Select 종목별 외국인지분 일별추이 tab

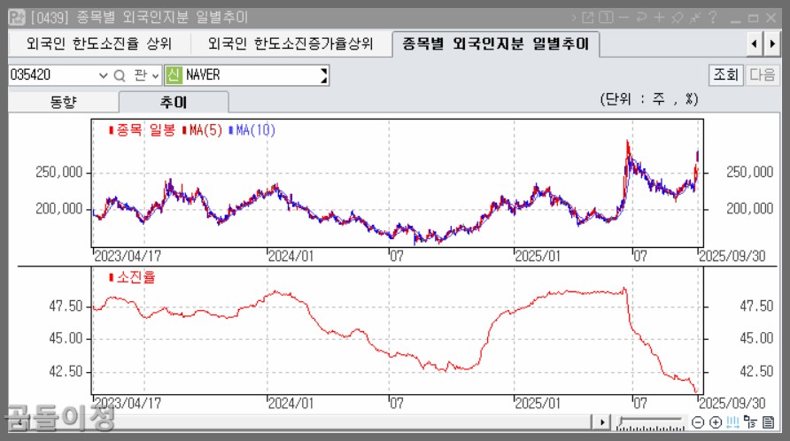tap(495, 44)
